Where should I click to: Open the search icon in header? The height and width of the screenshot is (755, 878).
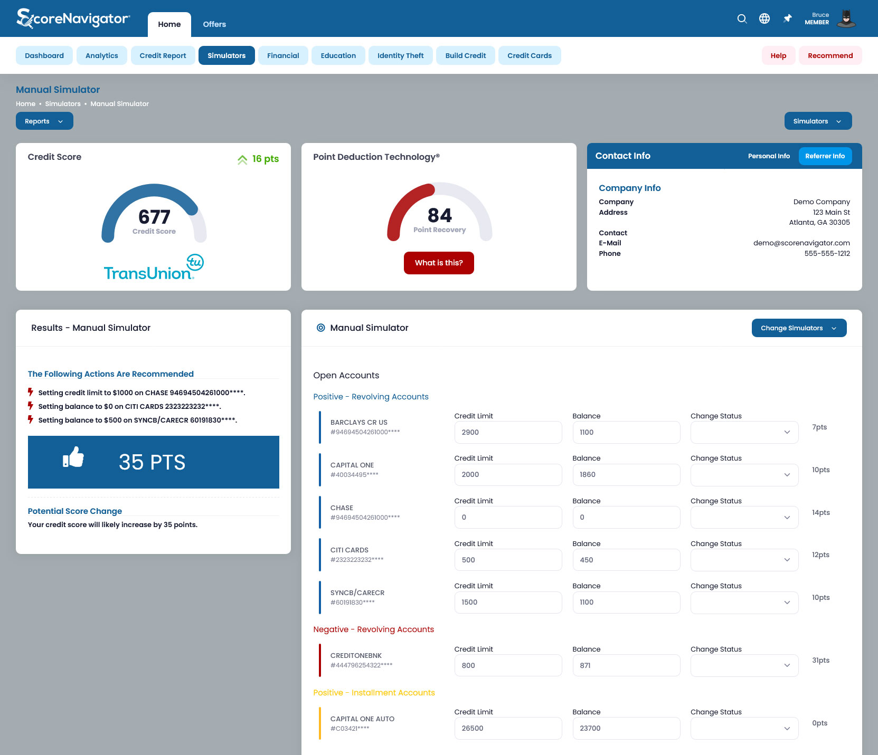tap(742, 19)
